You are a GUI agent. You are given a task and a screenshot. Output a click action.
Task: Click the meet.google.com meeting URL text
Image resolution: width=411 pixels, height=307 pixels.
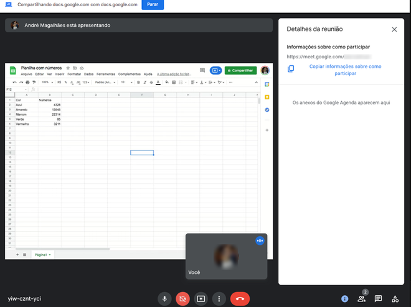329,57
